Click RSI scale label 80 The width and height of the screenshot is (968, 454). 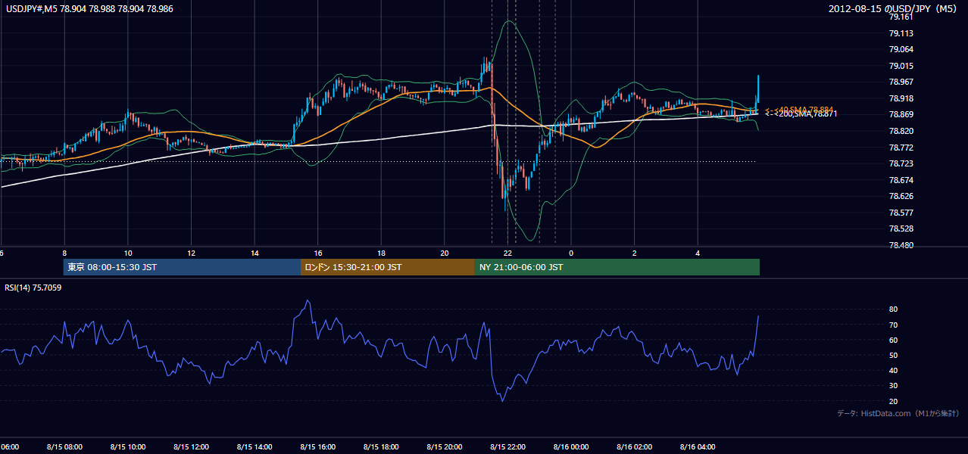[893, 309]
